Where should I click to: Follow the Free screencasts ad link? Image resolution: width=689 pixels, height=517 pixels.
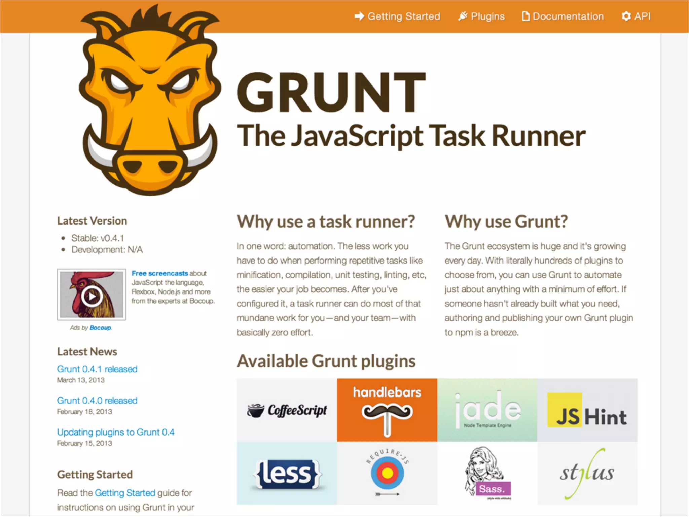click(159, 273)
